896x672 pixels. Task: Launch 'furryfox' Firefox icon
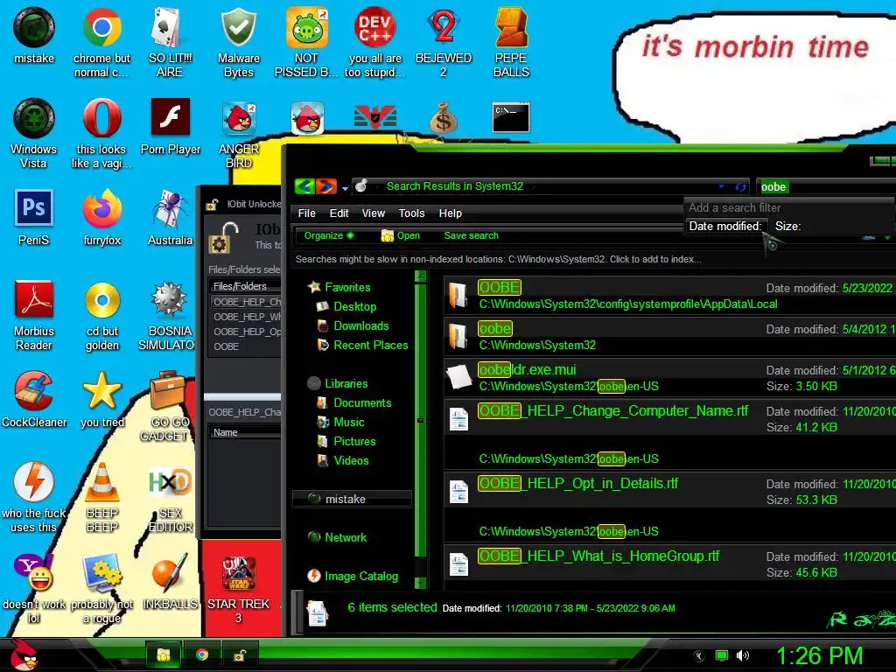101,218
